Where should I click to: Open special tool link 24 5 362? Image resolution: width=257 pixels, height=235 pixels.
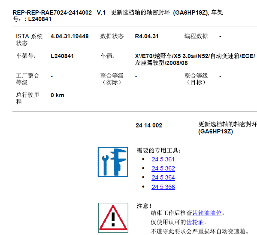(163, 168)
